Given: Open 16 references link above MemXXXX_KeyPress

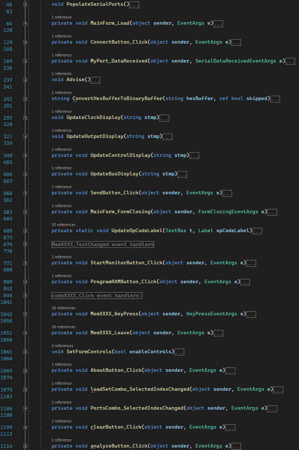Looking at the screenshot, I should [63, 308].
